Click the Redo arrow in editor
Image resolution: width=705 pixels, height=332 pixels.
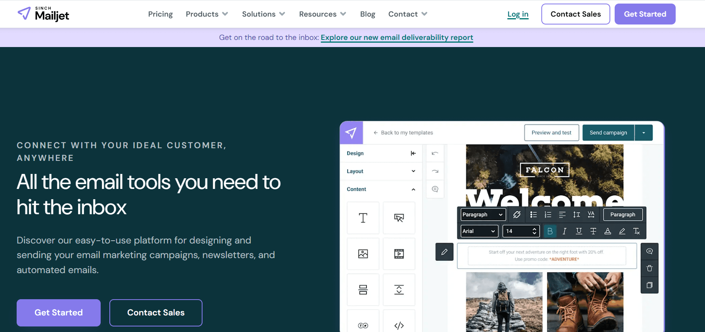click(435, 171)
